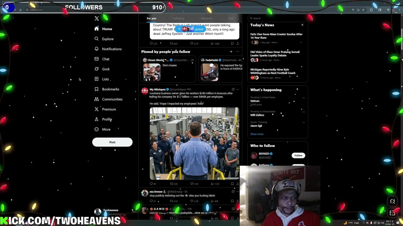Reply to the My Mixtapez post
Viewport: 403px width, 226px height.
[x=153, y=184]
